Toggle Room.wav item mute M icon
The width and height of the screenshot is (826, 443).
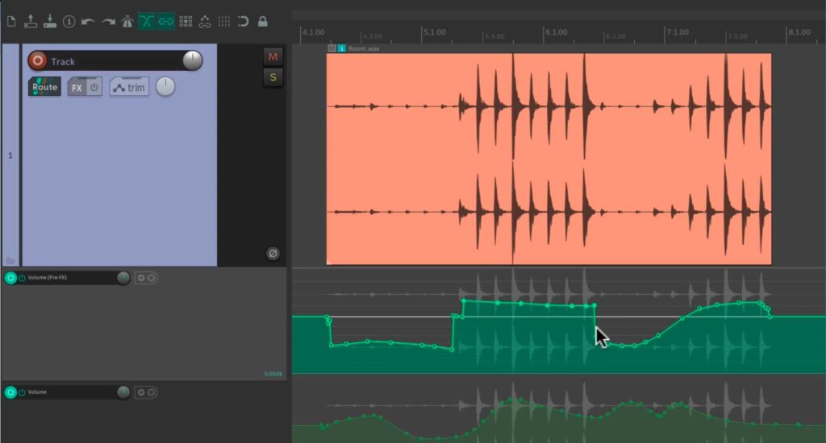pyautogui.click(x=332, y=48)
